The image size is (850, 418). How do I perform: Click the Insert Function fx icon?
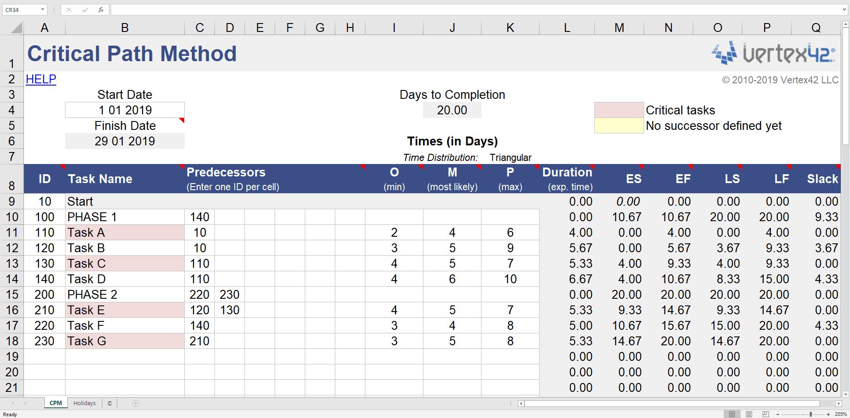coord(101,10)
